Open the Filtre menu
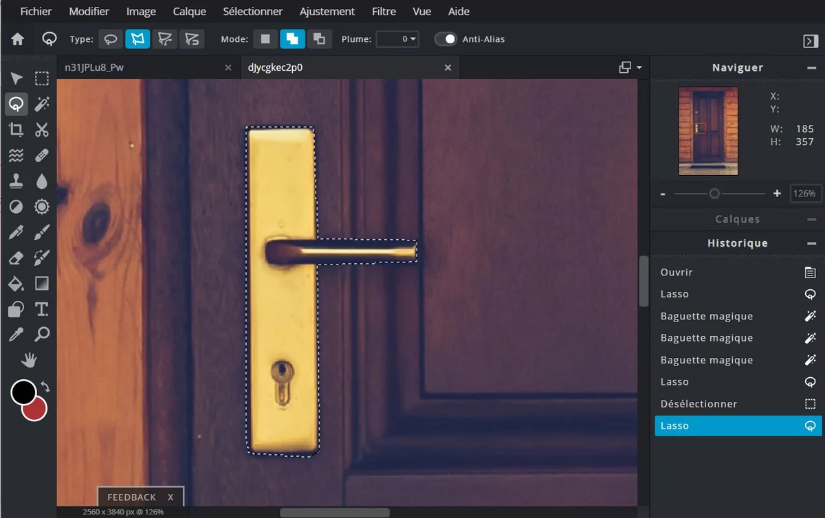The image size is (825, 518). coord(384,12)
